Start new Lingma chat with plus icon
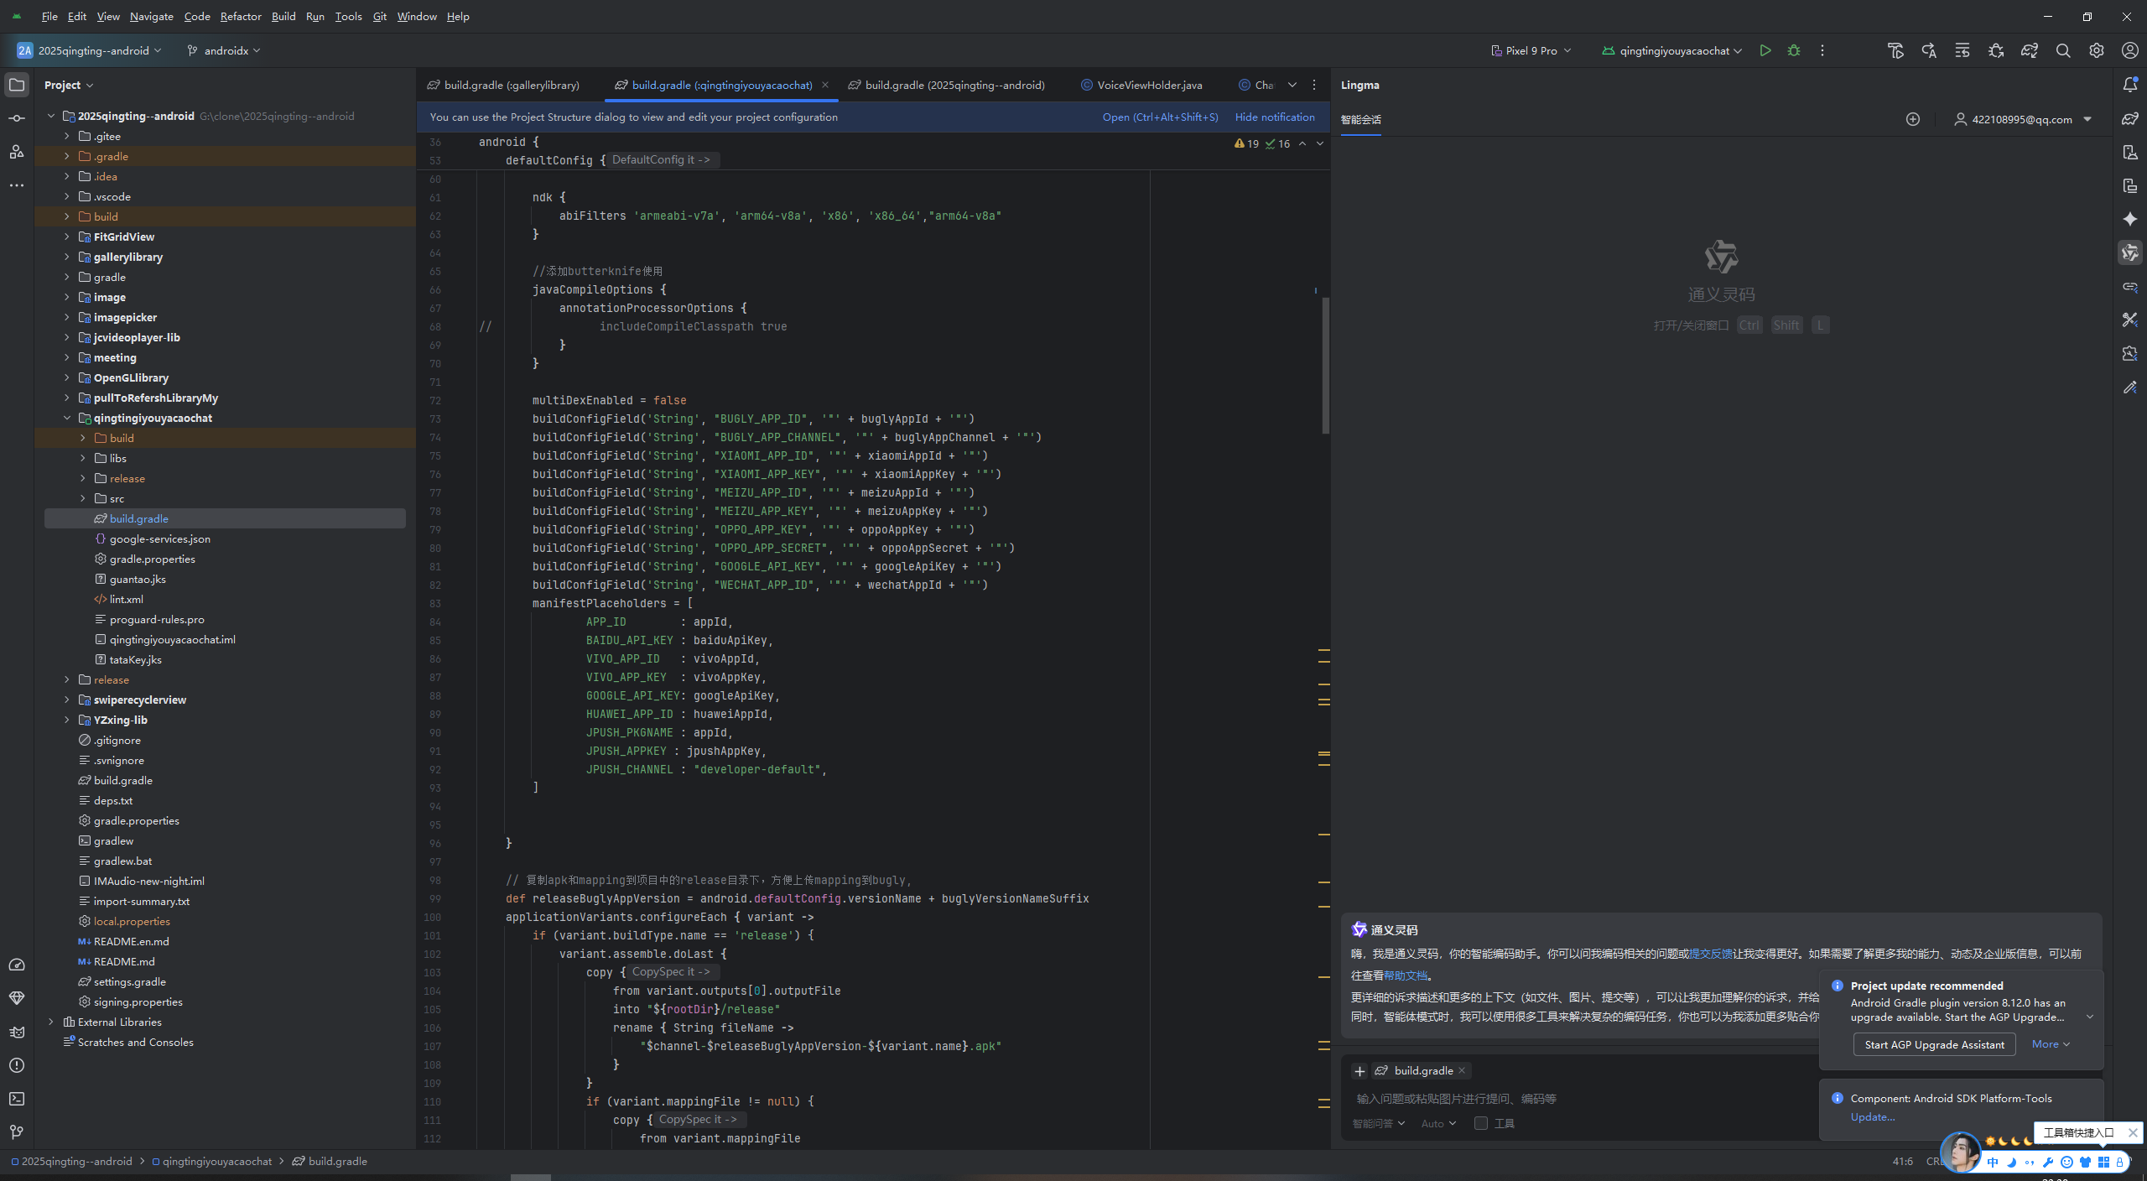 1913,119
